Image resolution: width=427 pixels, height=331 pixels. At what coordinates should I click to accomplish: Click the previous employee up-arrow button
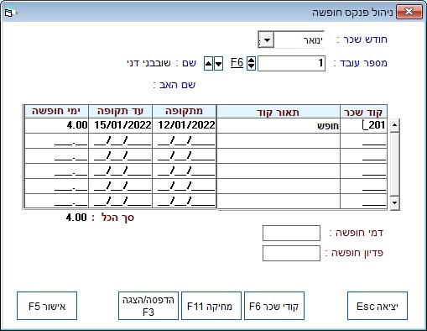209,64
